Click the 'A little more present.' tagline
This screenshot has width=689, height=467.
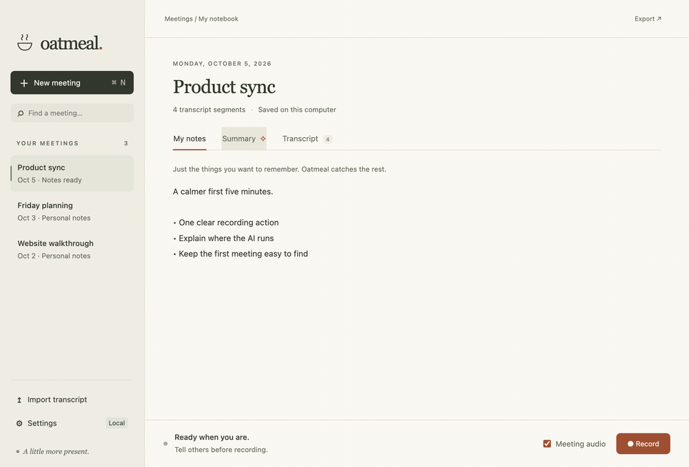coord(56,452)
